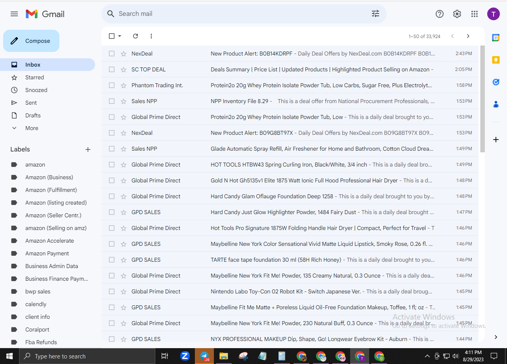The width and height of the screenshot is (507, 364).
Task: Open search options filter icon
Action: pyautogui.click(x=375, y=14)
